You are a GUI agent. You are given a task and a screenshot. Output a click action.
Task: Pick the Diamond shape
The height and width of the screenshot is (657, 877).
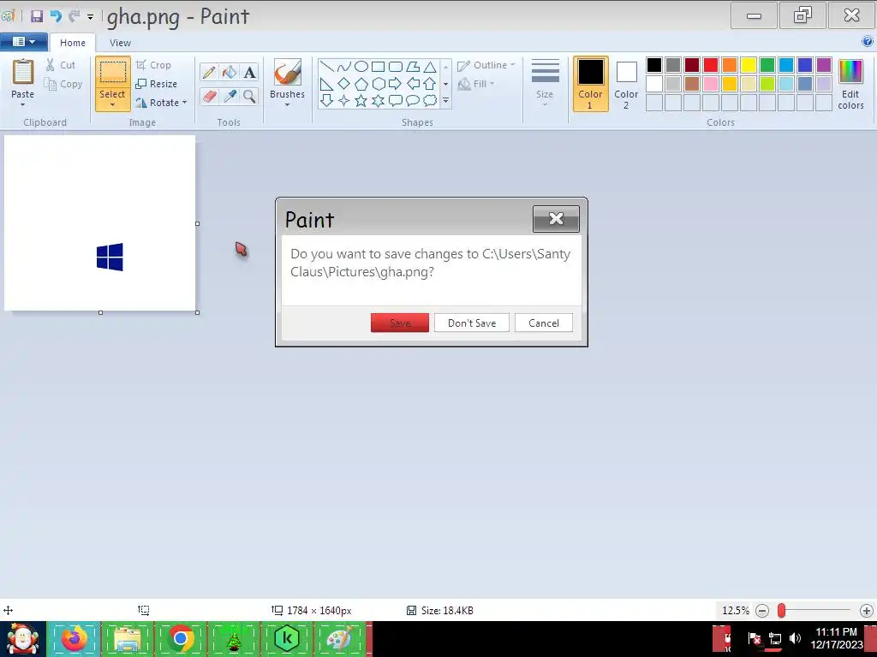coord(344,84)
